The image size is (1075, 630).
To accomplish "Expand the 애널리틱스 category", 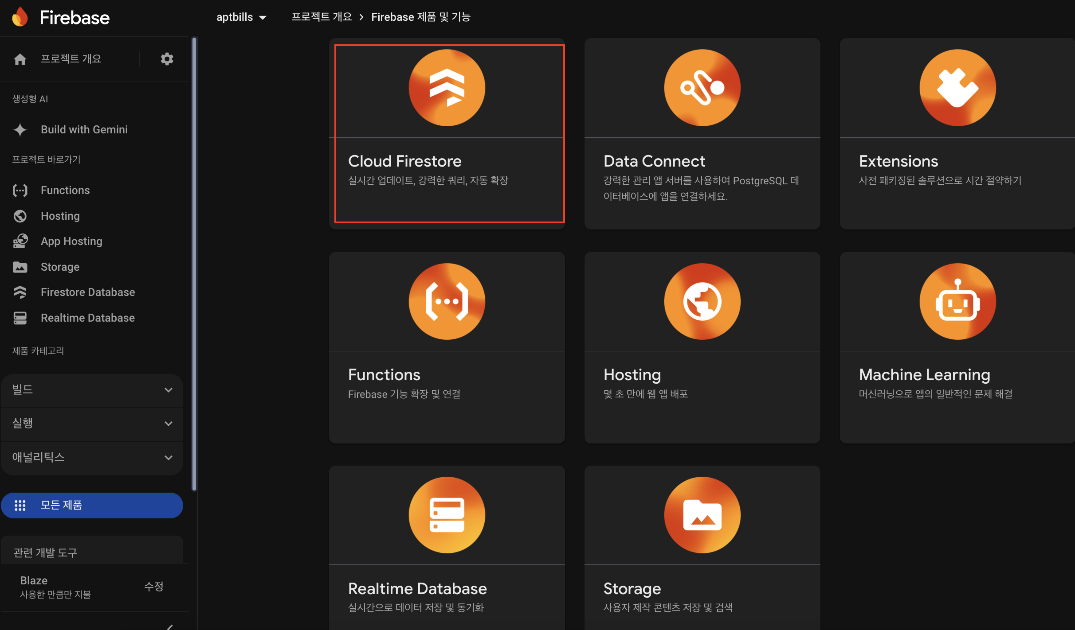I will 92,458.
